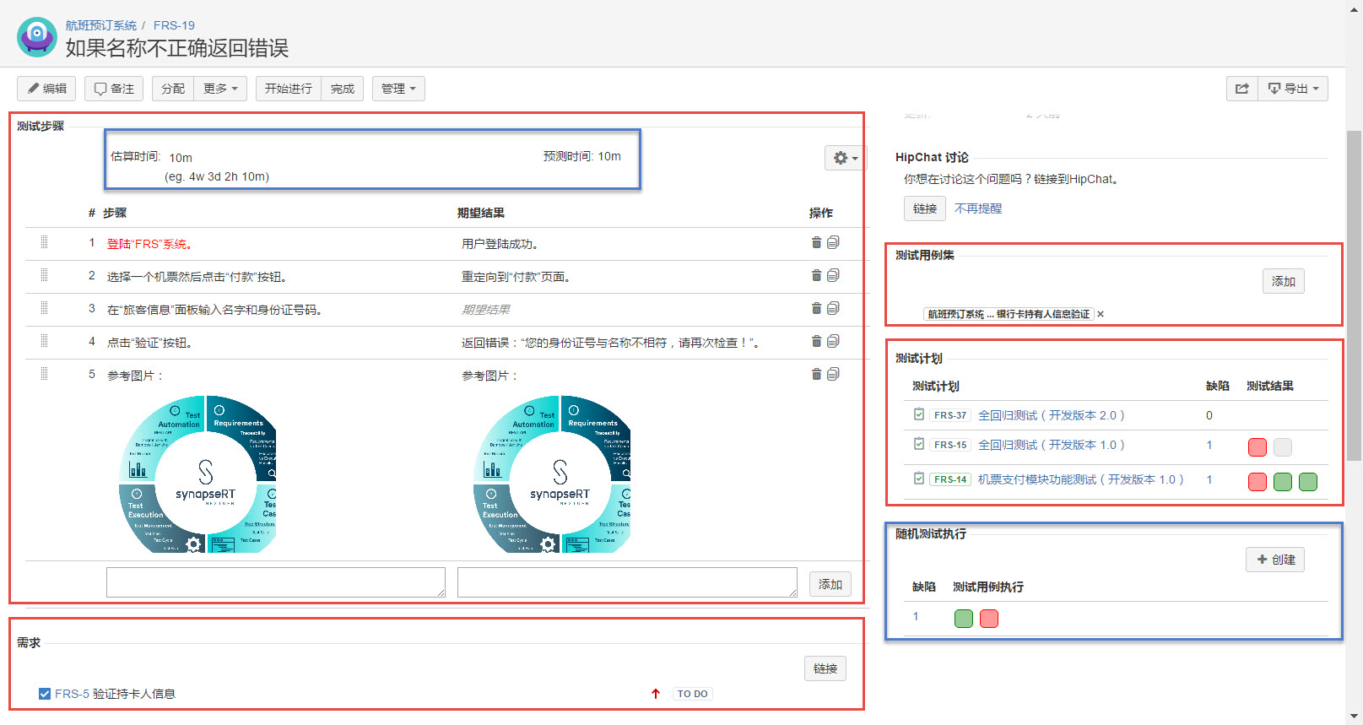Delete step 1 with its trash icon
Image resolution: width=1363 pixels, height=725 pixels.
point(816,243)
